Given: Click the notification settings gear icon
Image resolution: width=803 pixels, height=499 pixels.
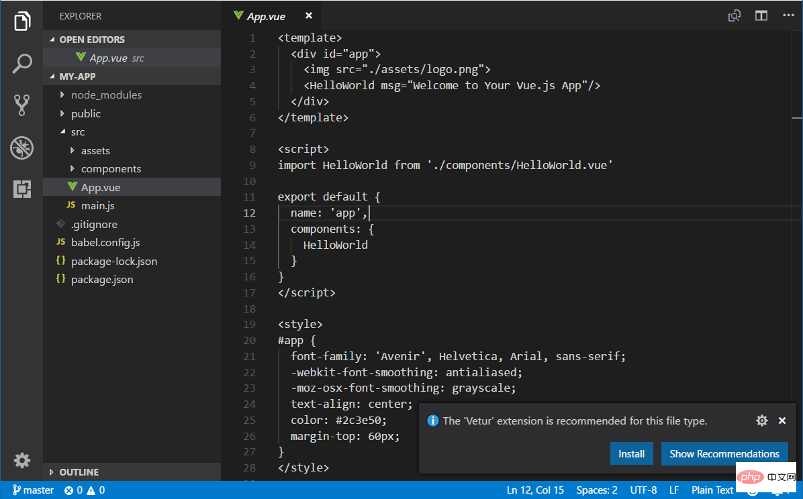Looking at the screenshot, I should (761, 421).
